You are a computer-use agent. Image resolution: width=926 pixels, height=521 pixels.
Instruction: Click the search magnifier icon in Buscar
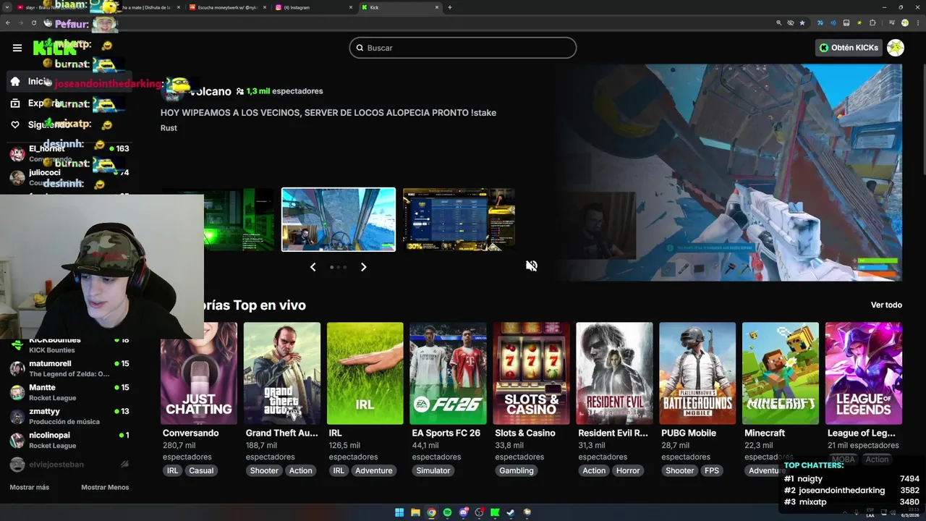[x=359, y=48]
